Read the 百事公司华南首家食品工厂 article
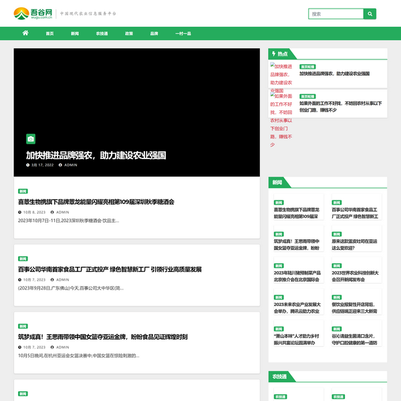This screenshot has height=401, width=401. tap(109, 269)
